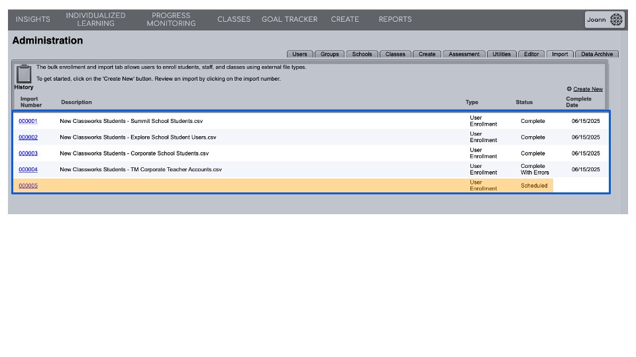This screenshot has height=357, width=636.
Task: Click the History label
Action: coord(24,87)
